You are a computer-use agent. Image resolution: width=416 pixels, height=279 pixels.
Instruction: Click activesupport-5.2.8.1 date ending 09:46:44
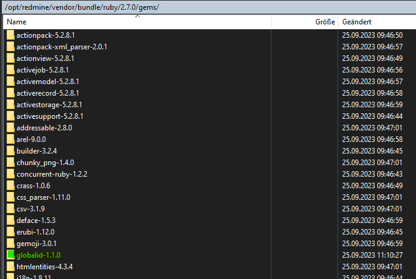(x=372, y=116)
